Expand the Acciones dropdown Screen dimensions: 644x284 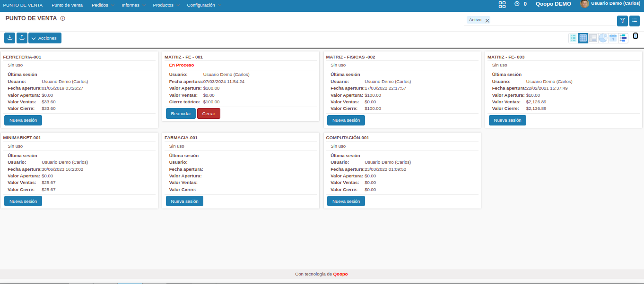(x=45, y=38)
